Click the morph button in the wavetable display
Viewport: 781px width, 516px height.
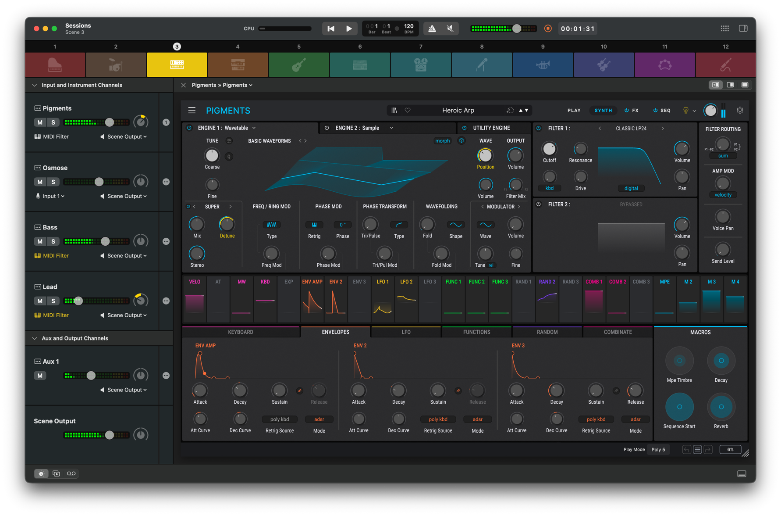tap(442, 141)
